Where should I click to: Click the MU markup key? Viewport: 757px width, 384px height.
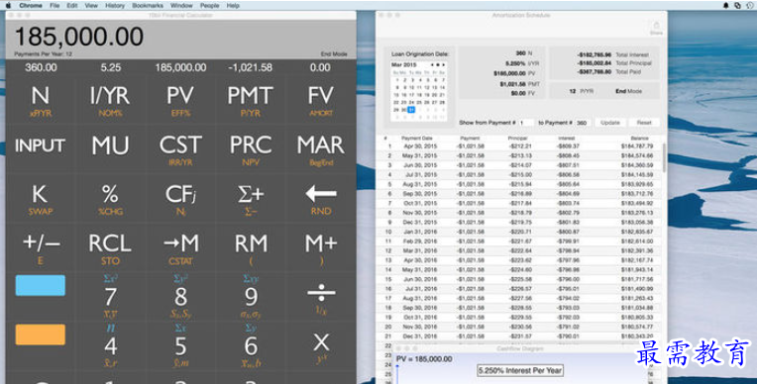tap(110, 149)
